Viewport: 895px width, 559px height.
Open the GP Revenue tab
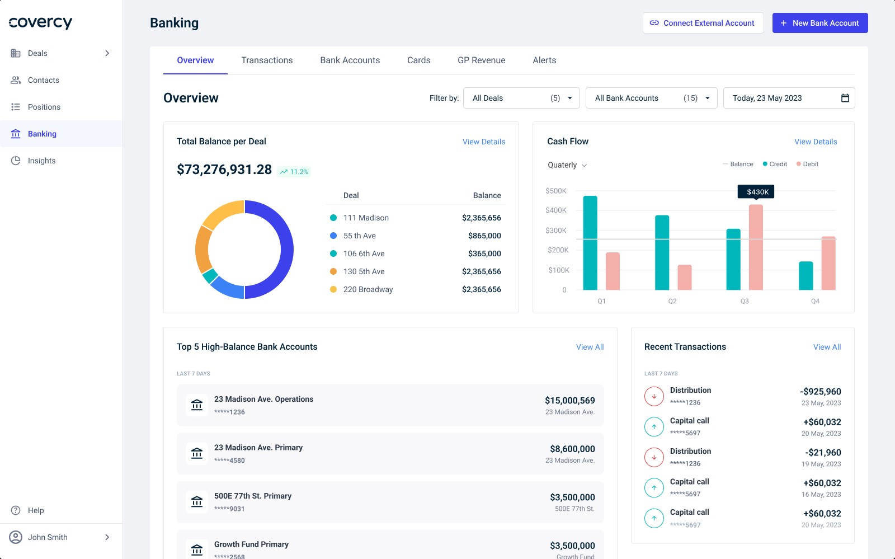click(481, 60)
